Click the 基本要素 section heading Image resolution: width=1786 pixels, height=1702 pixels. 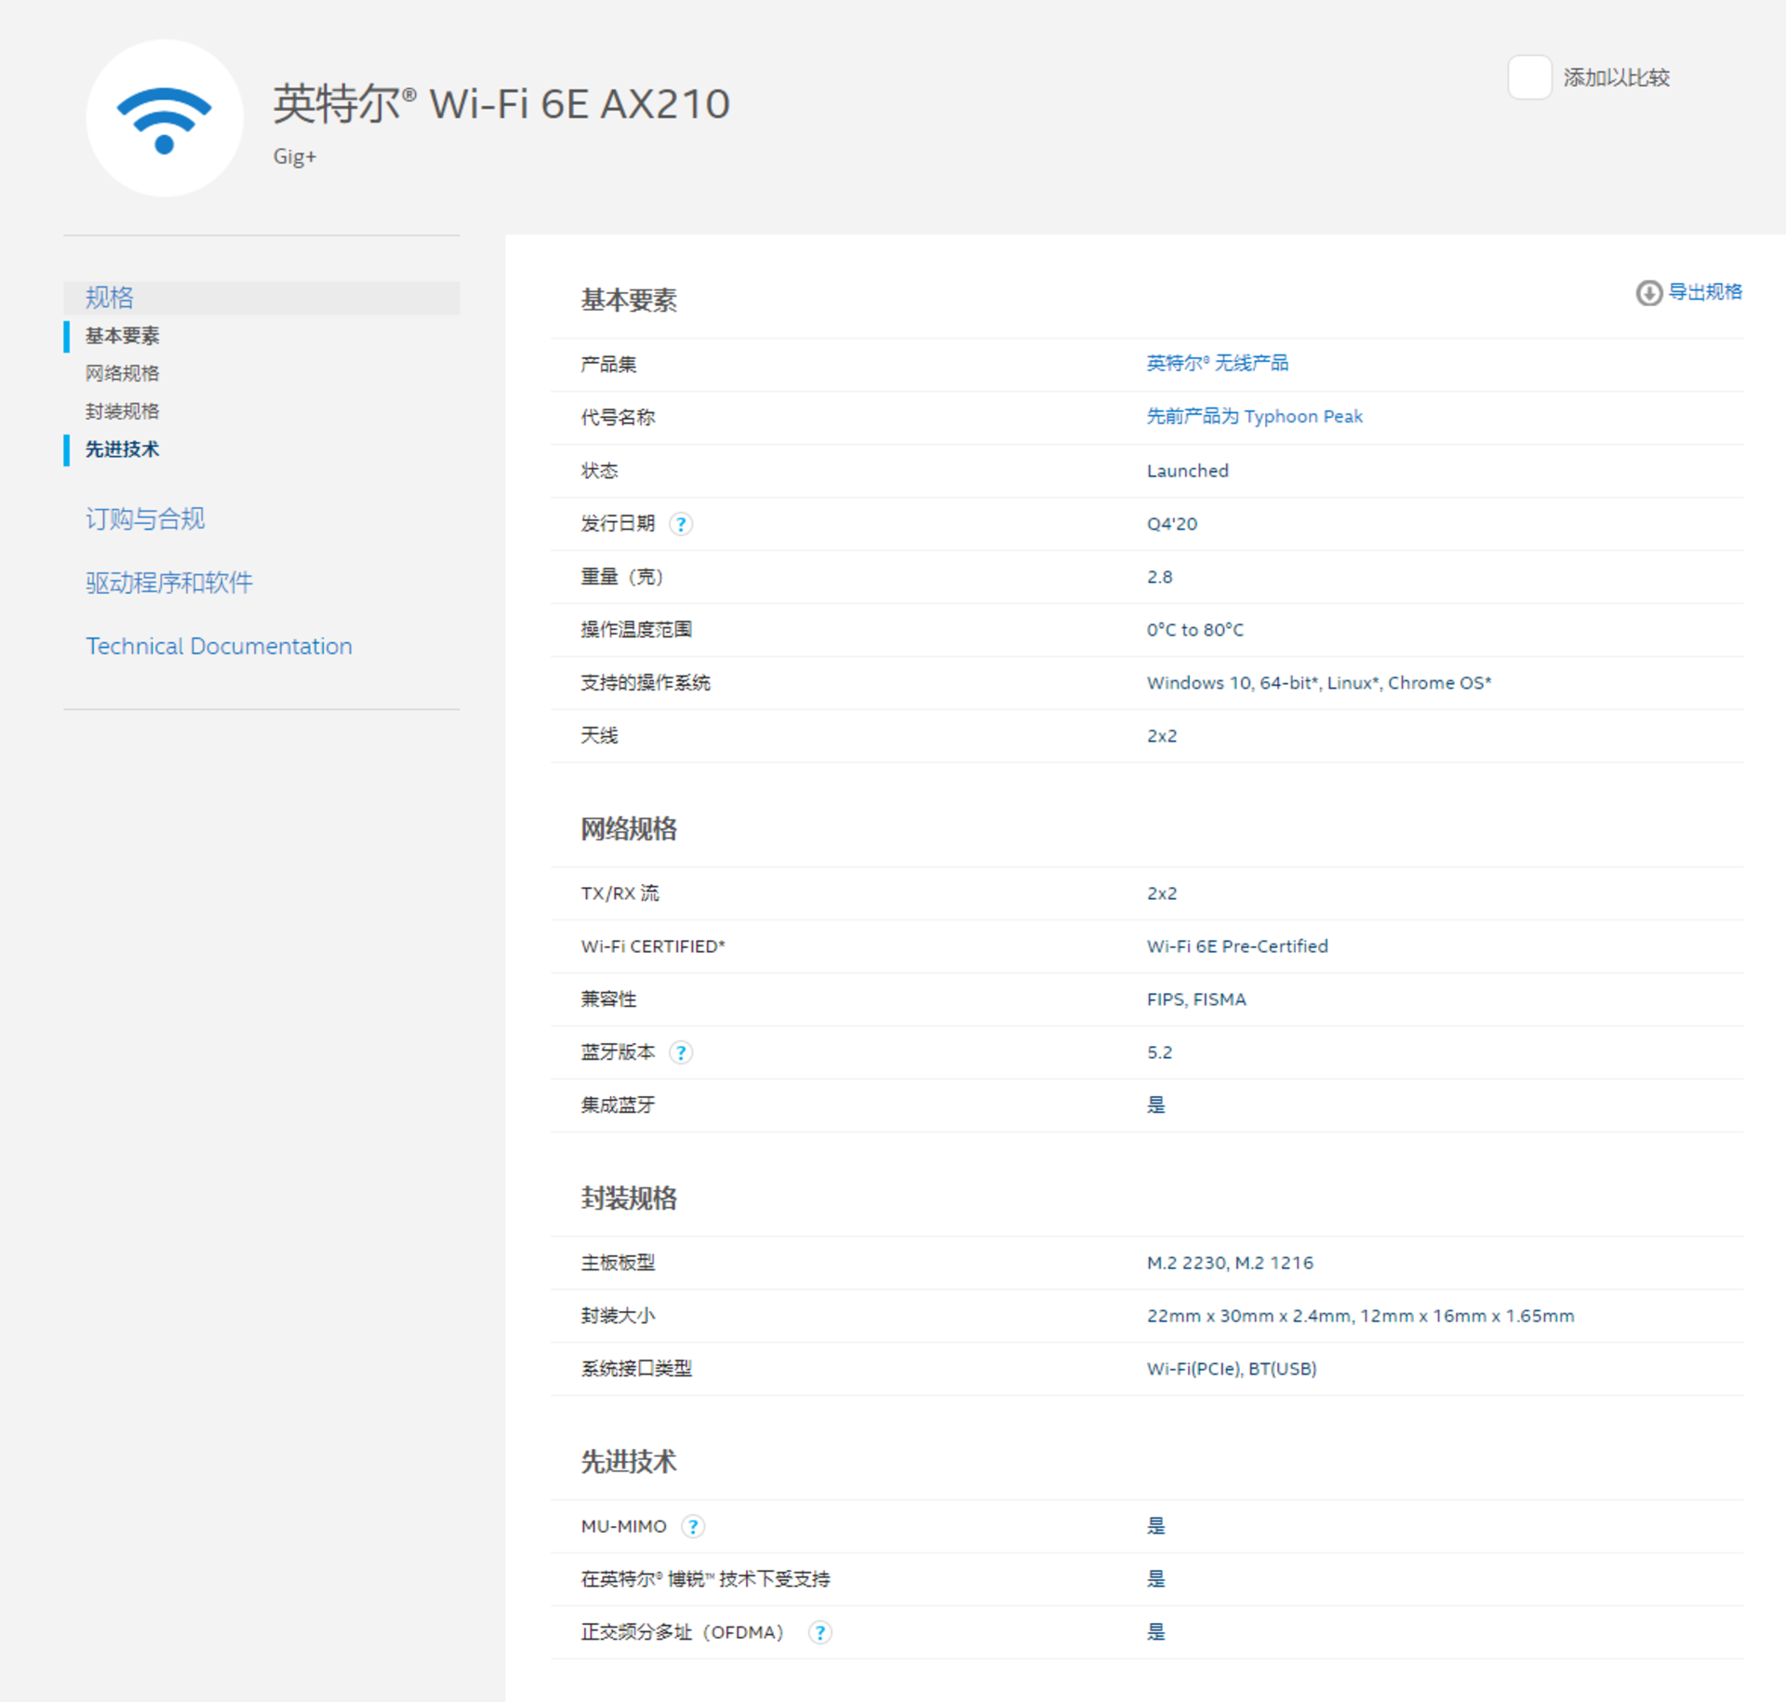629,300
